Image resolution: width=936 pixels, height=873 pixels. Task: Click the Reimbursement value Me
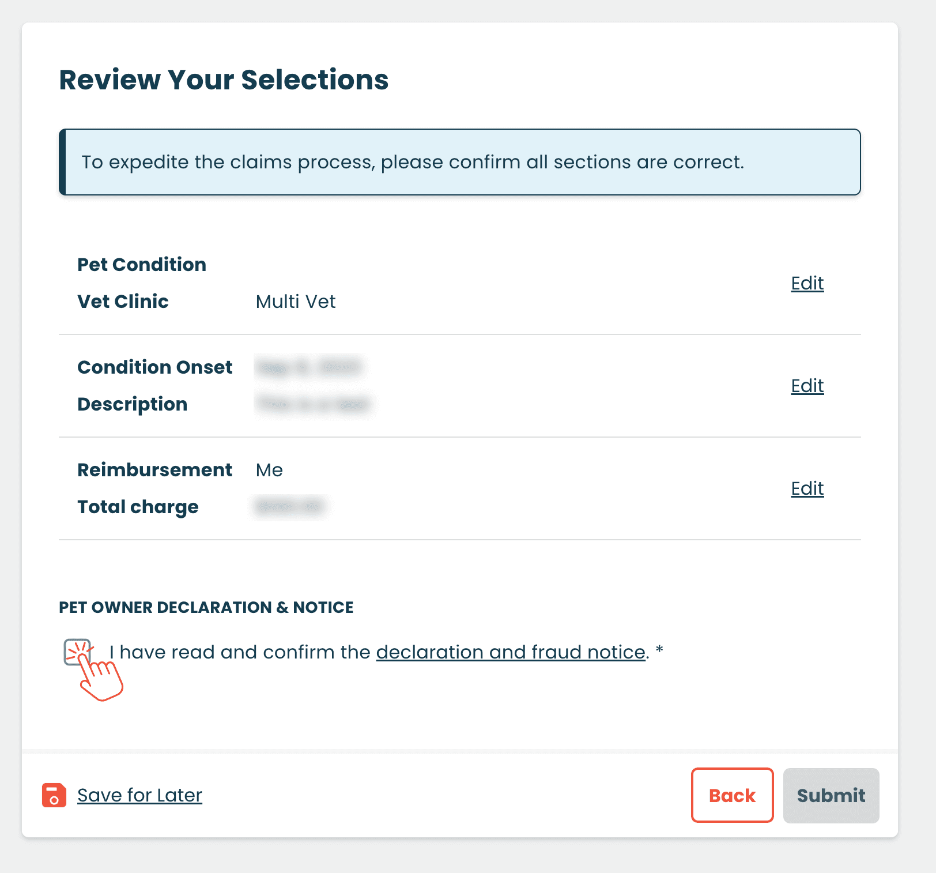click(x=269, y=469)
